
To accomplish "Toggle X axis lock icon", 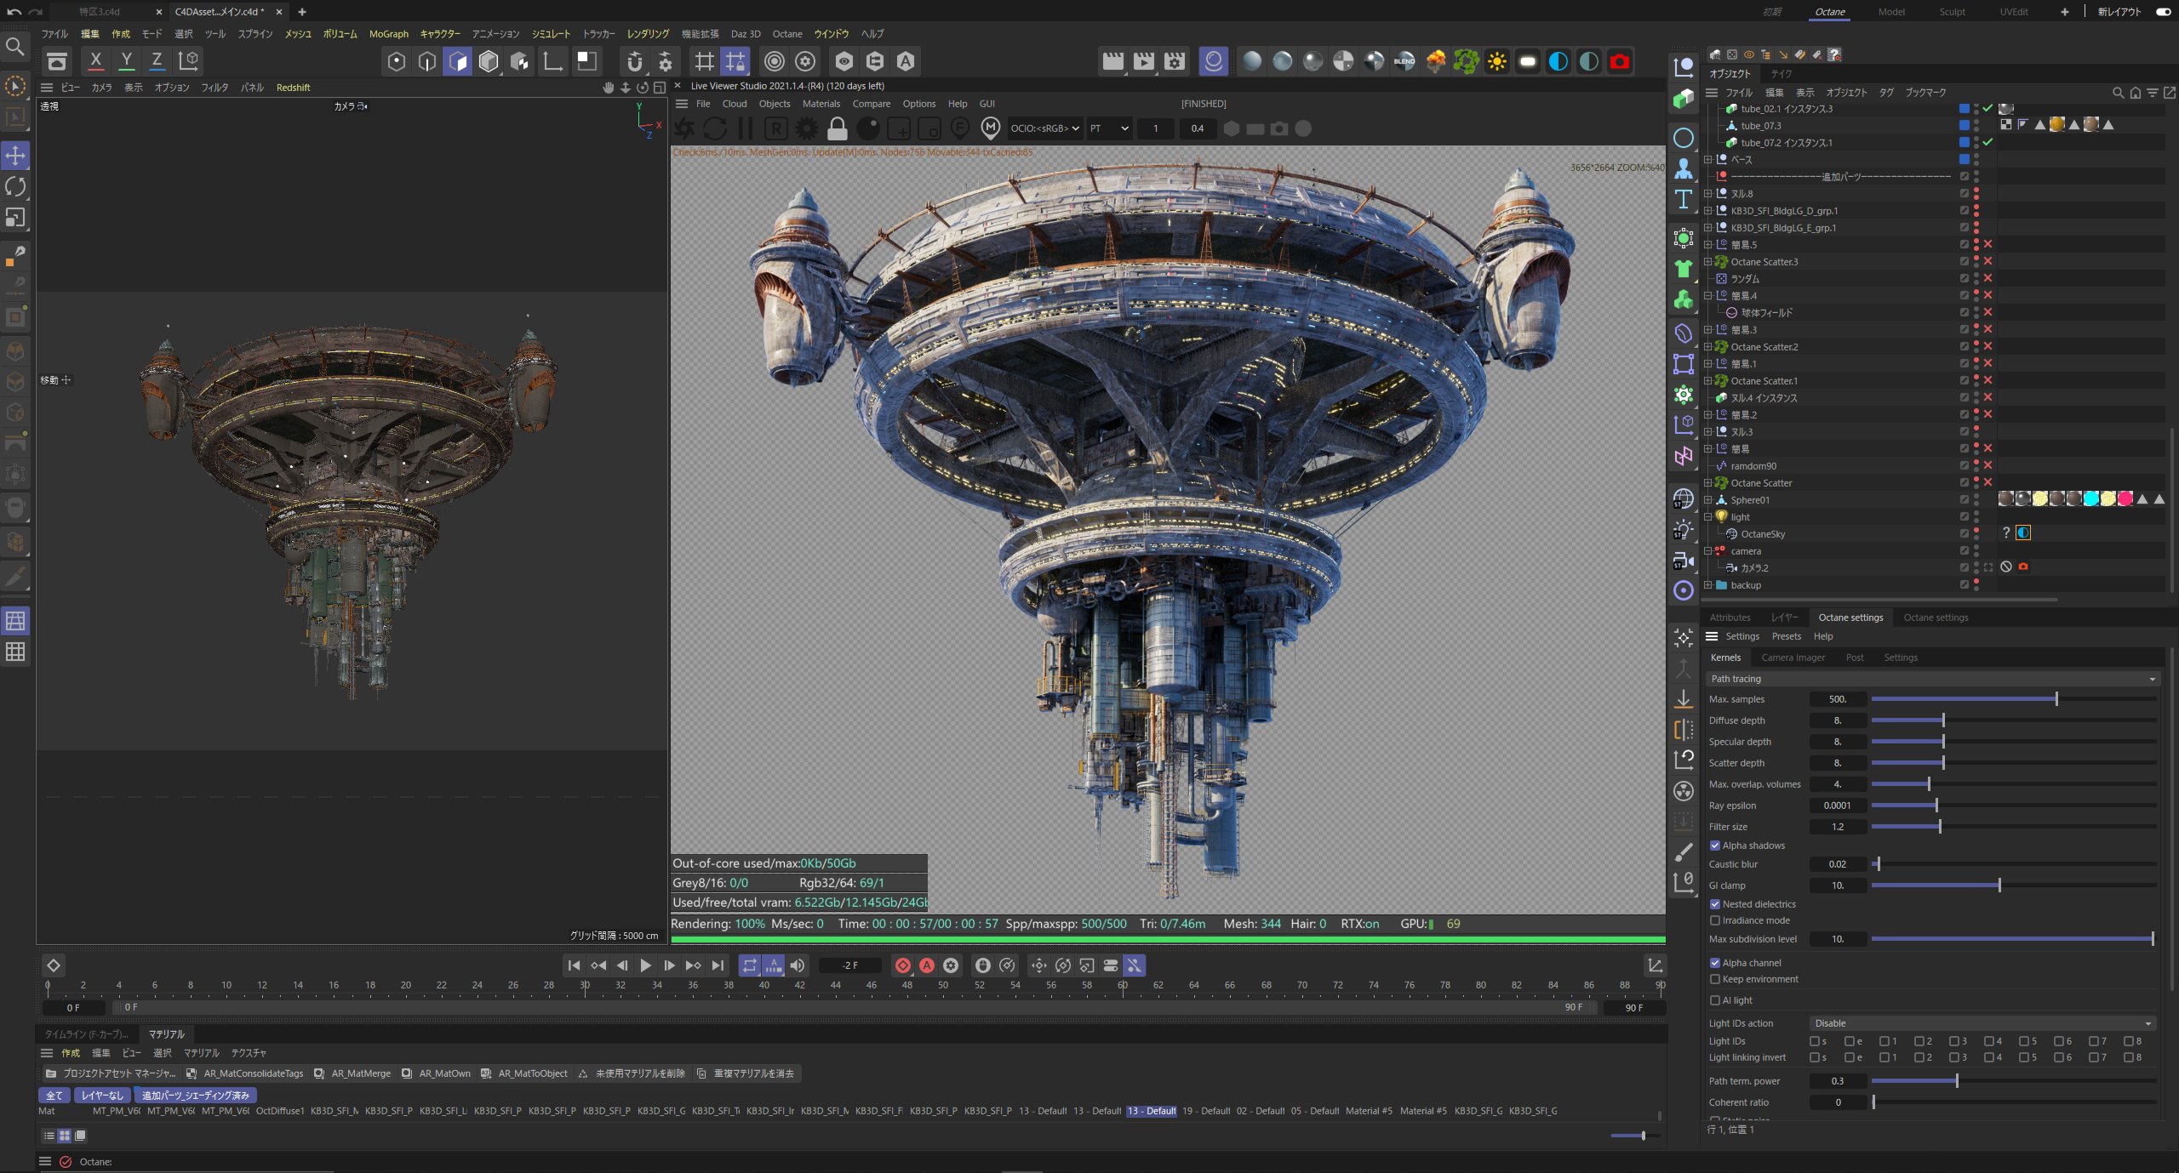I will point(95,60).
